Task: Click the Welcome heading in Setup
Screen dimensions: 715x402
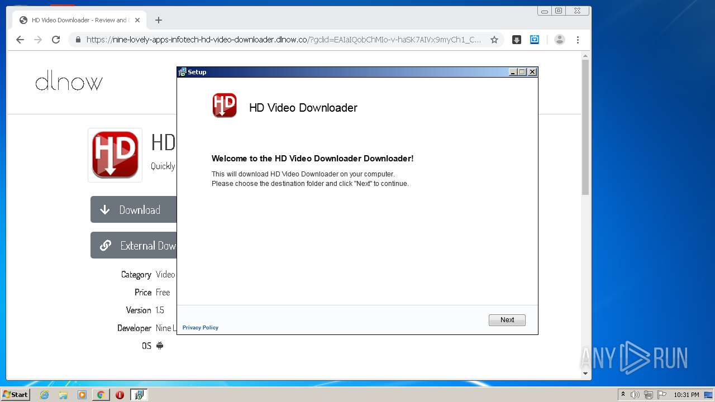Action: pyautogui.click(x=312, y=159)
